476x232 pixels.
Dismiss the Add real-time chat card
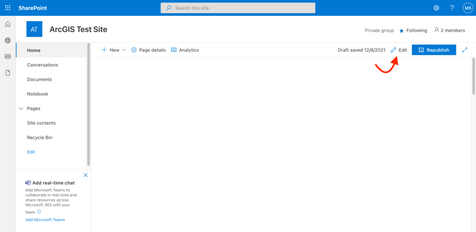[86, 175]
